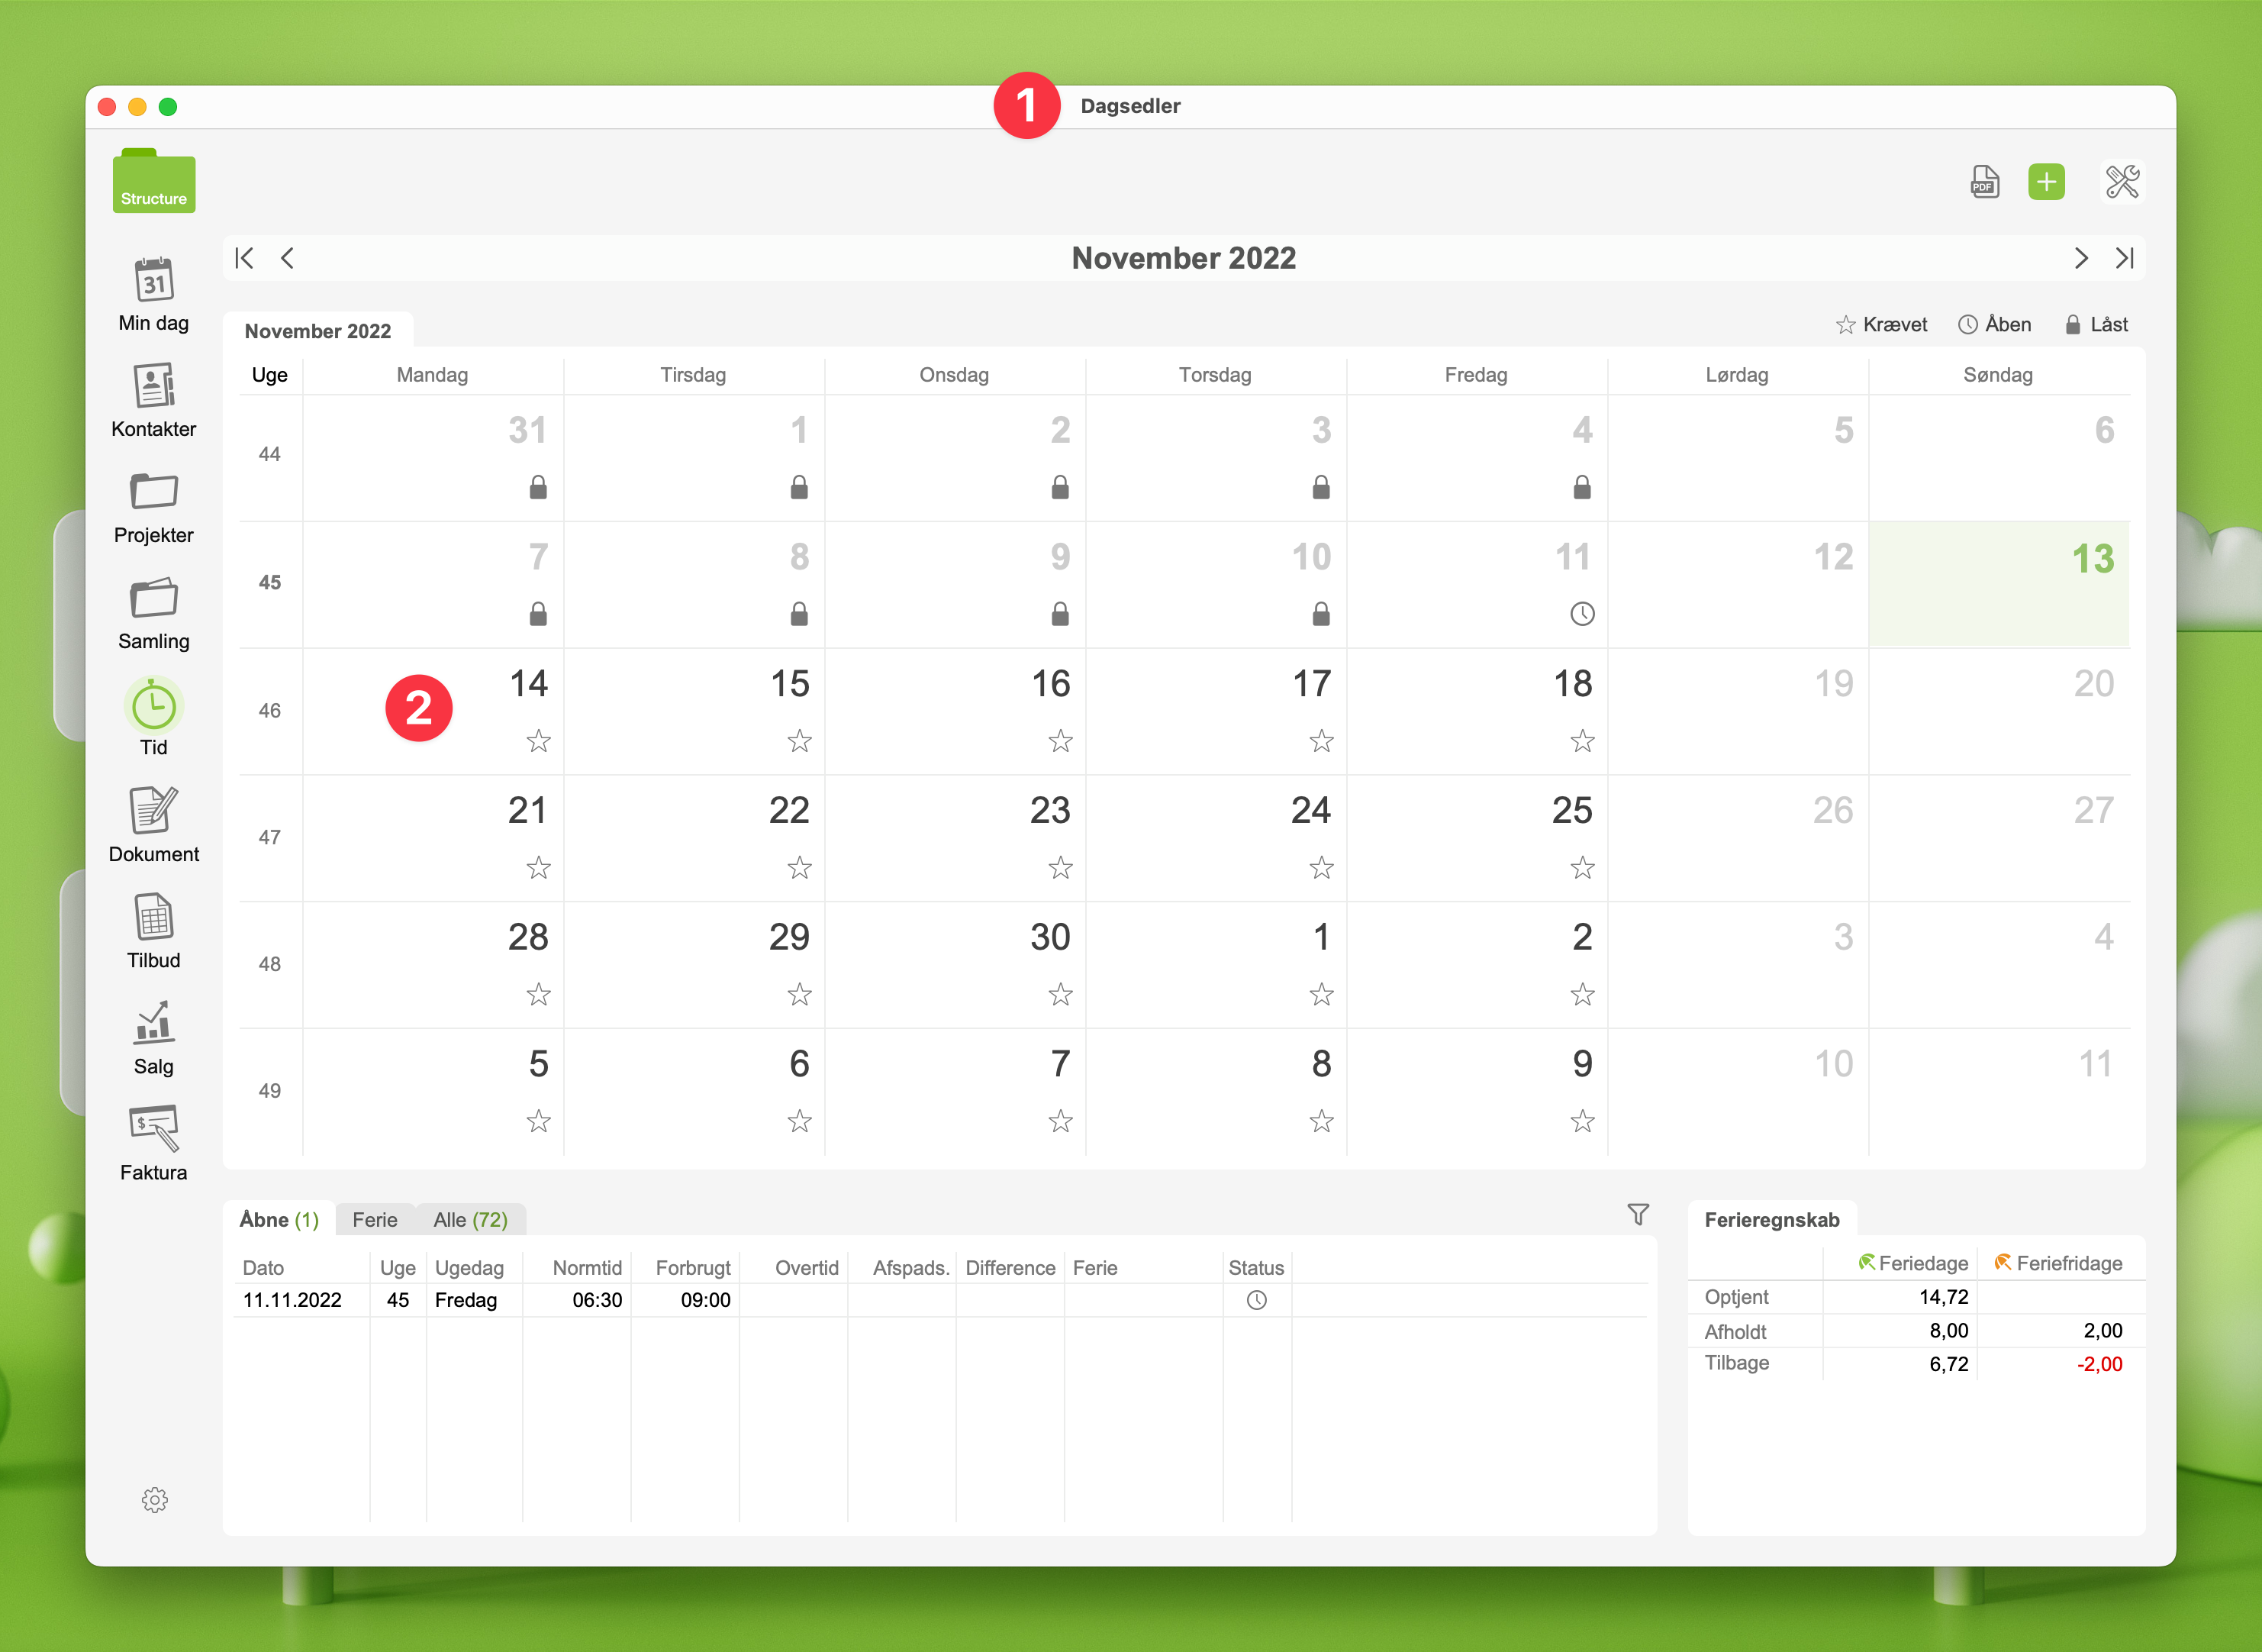Screen dimensions: 2262x1652
Task: Switch to the Alle (72) tab
Action: tap(470, 1220)
